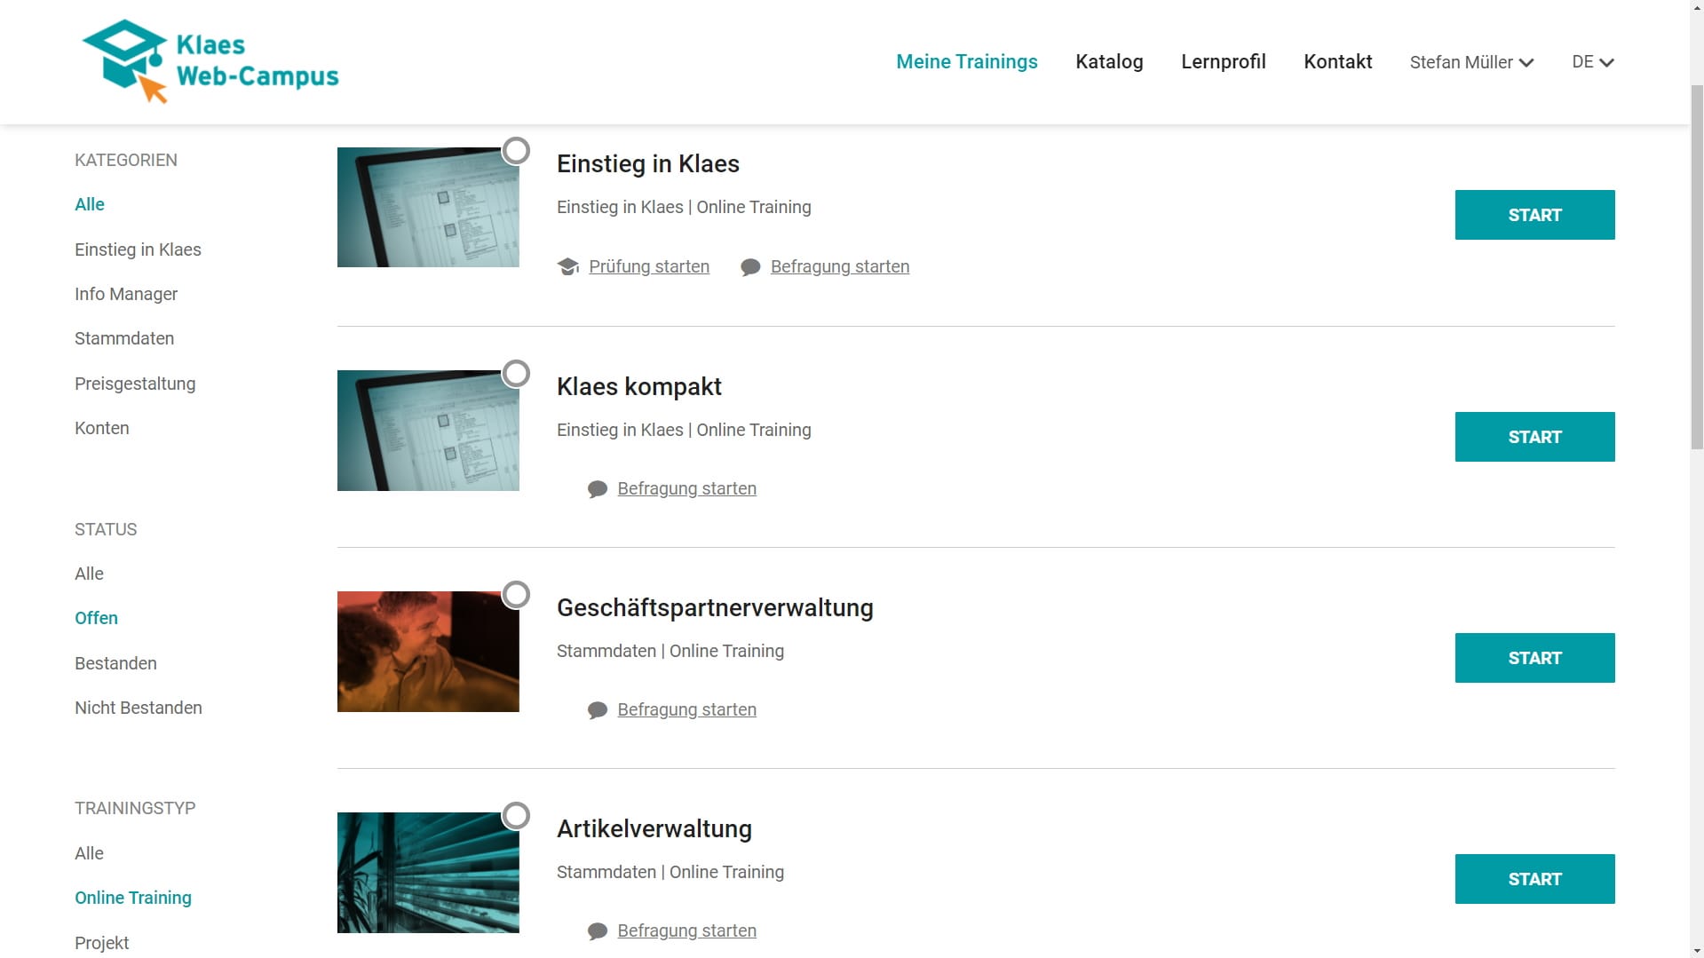Click Befragung starten for Einstieg in Klaes

pos(840,266)
